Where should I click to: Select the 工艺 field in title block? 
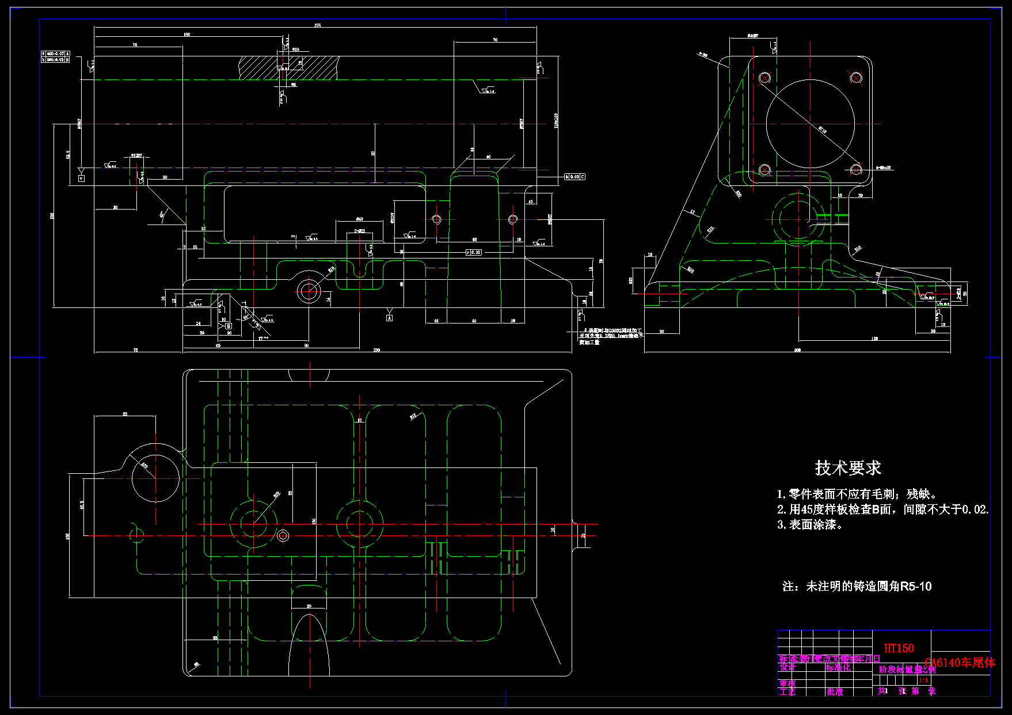tap(787, 692)
